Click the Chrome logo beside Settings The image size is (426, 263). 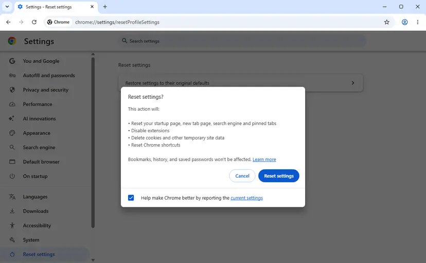[12, 41]
